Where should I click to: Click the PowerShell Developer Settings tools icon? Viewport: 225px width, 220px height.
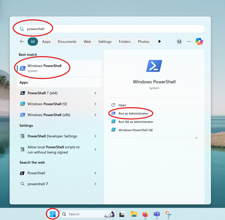(23, 136)
